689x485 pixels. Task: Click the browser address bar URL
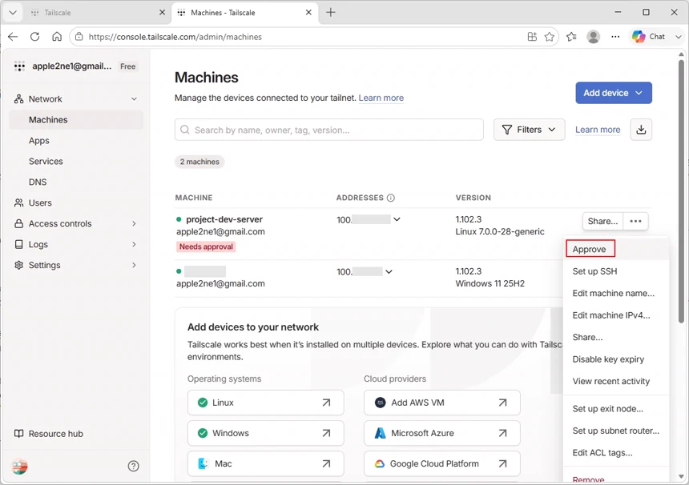click(x=175, y=37)
